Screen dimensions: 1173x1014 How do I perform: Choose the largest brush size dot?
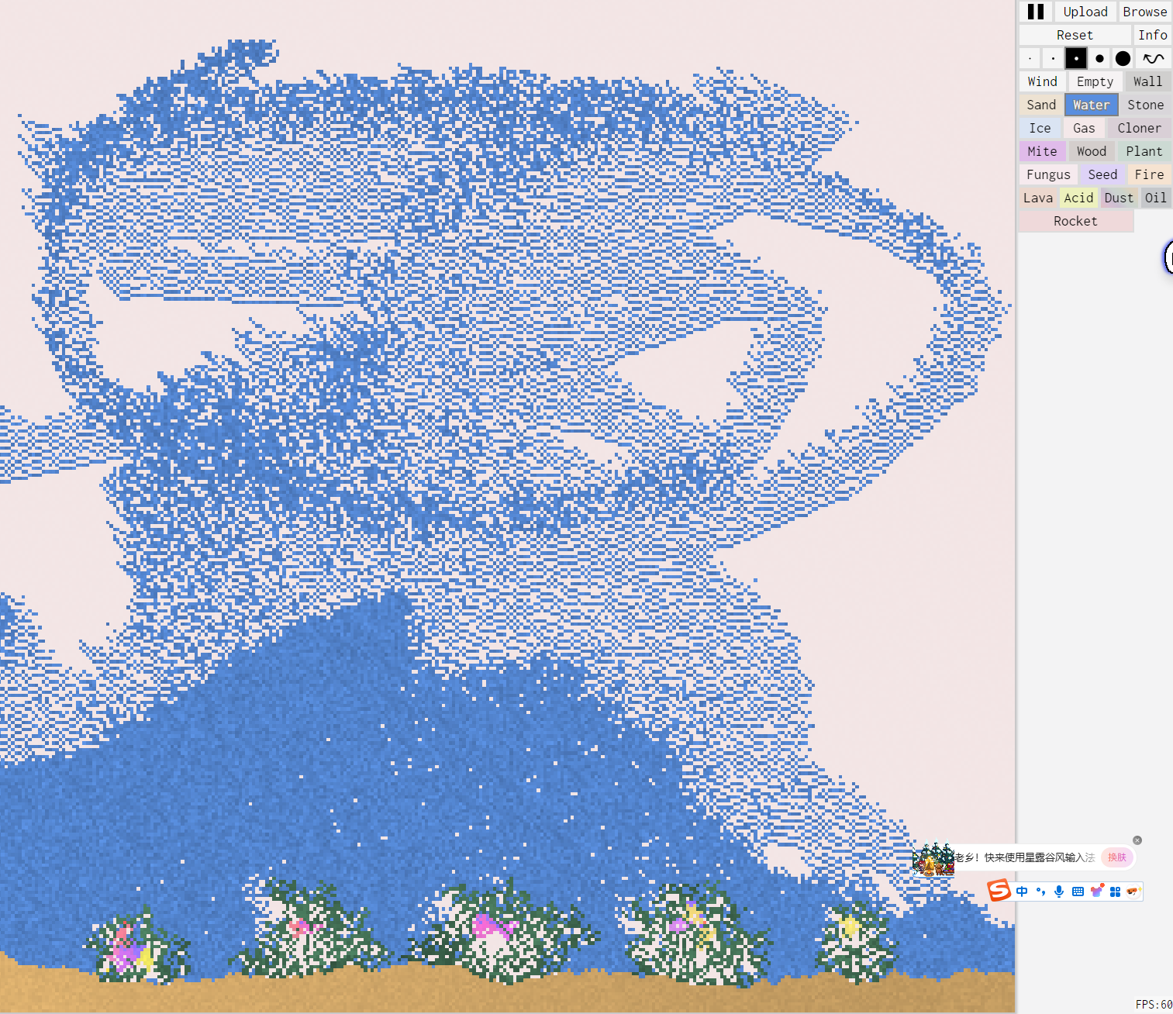(x=1123, y=58)
